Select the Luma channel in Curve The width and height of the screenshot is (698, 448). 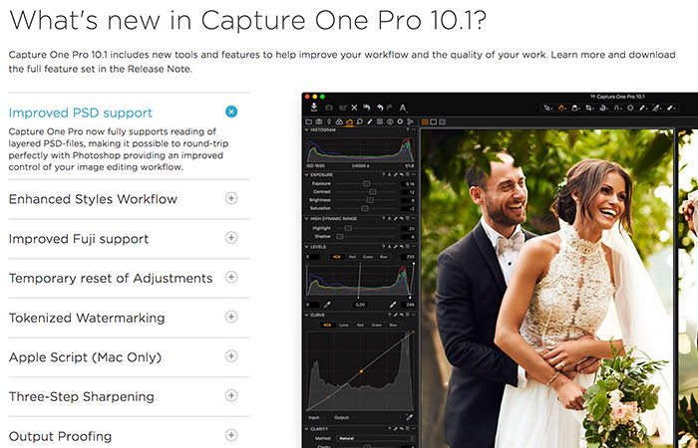tap(344, 326)
